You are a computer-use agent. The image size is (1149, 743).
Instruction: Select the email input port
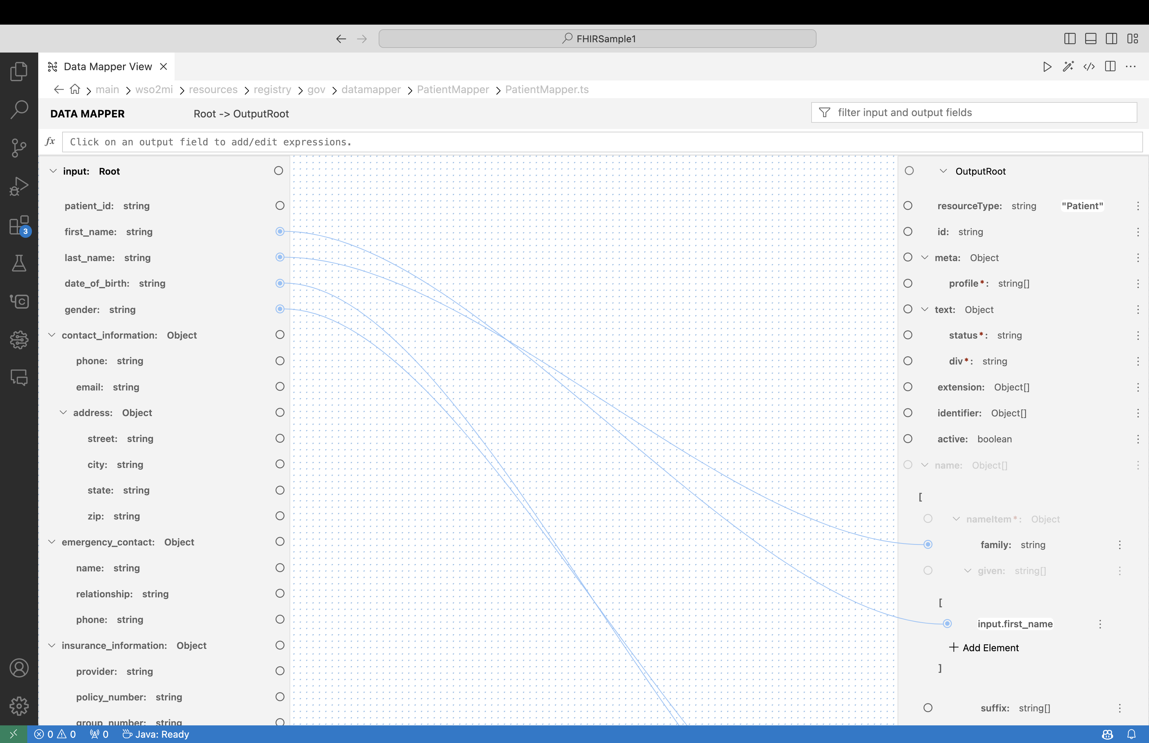pyautogui.click(x=280, y=386)
